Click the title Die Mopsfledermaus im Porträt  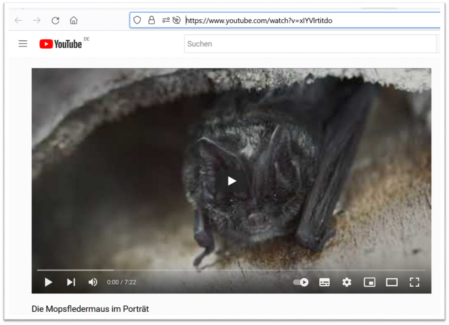(90, 309)
